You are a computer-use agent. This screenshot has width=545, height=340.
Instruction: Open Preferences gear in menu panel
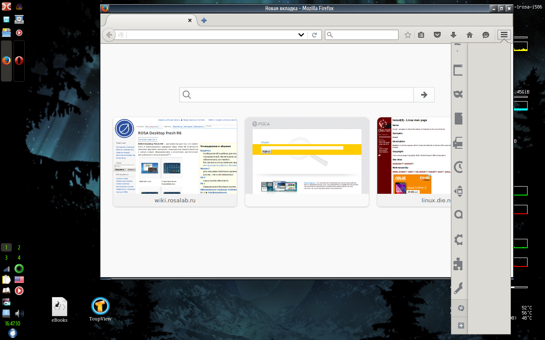tap(459, 240)
